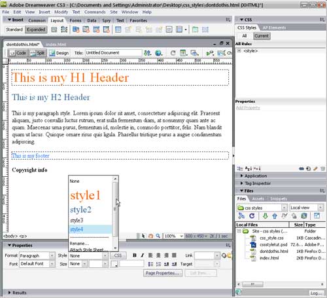Toggle Standard layout mode
This screenshot has height=298, width=327.
[x=14, y=29]
